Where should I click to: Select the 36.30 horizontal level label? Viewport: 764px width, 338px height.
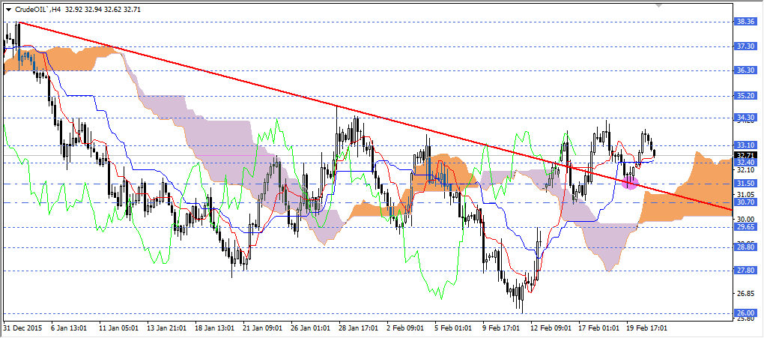[746, 70]
